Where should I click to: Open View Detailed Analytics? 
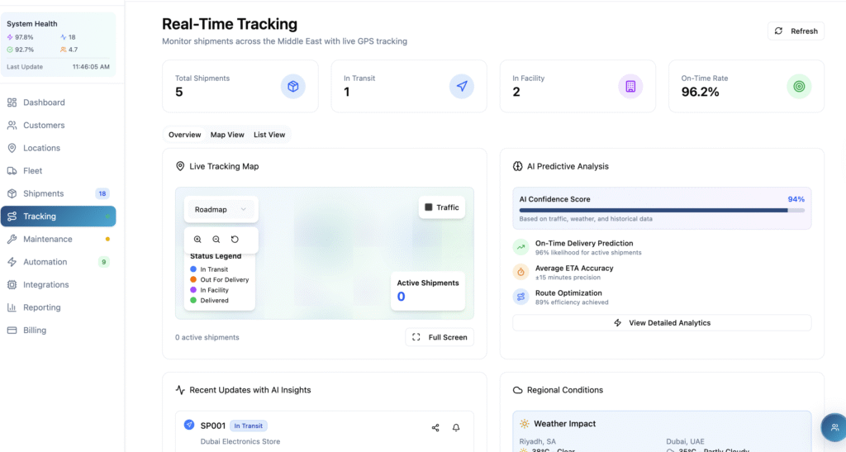(662, 323)
